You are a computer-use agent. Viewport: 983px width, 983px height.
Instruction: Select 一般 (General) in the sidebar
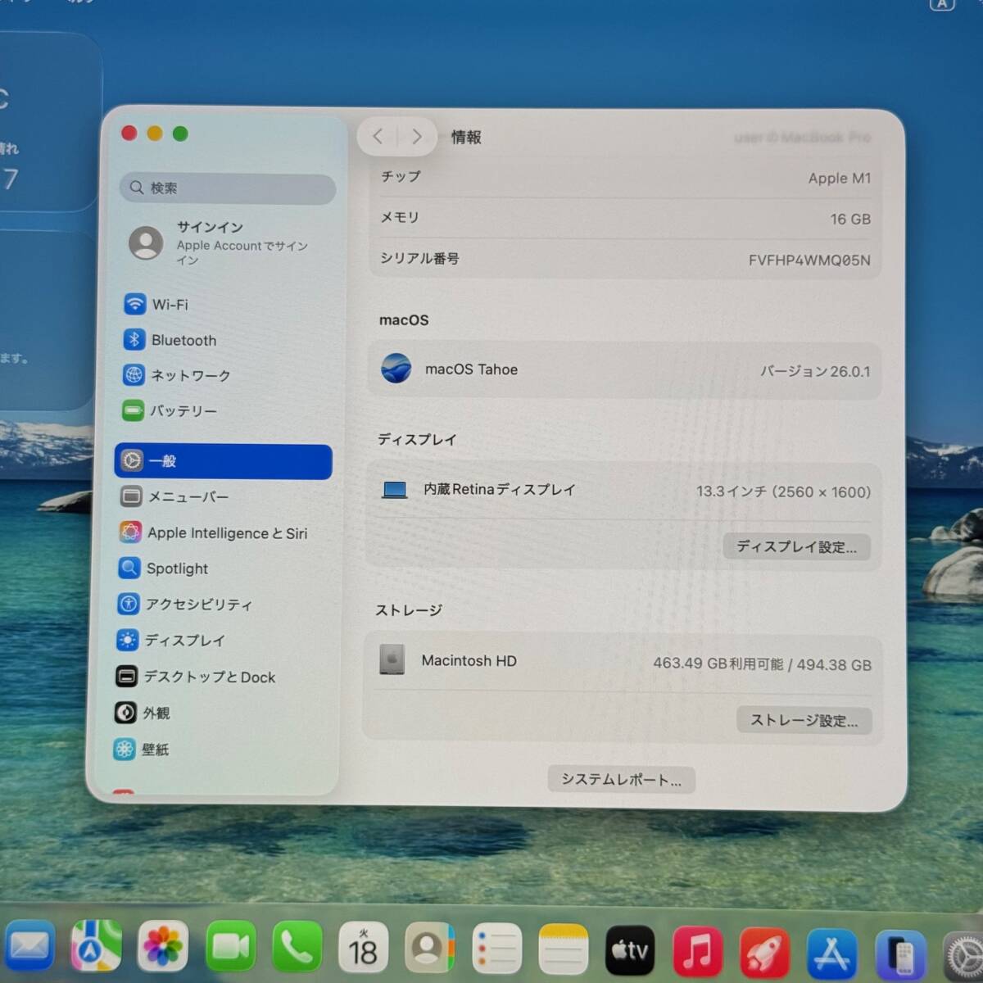[x=164, y=461]
